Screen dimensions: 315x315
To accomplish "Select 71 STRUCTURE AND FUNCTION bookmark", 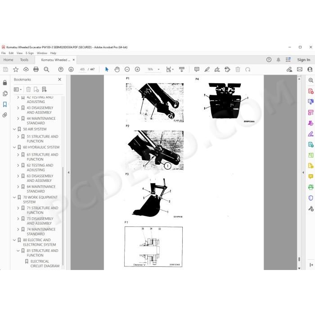I will pyautogui.click(x=42, y=210).
